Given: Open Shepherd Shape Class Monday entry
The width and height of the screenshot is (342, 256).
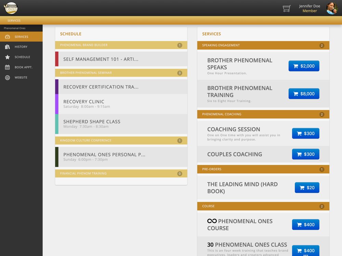Looking at the screenshot, I should tap(121, 124).
